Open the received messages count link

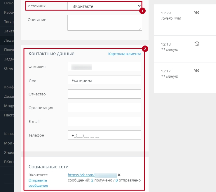tap(92, 180)
